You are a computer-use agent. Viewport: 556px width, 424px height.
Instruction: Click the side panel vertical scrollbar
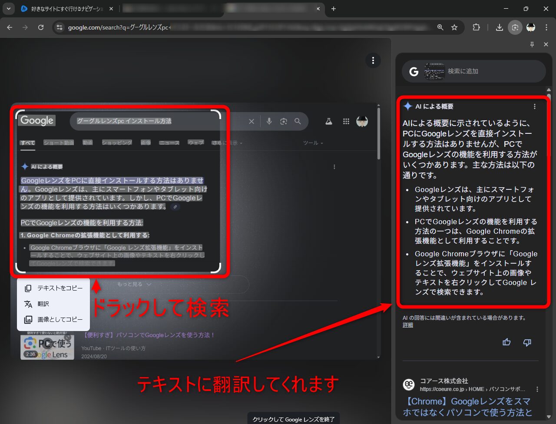(549, 126)
